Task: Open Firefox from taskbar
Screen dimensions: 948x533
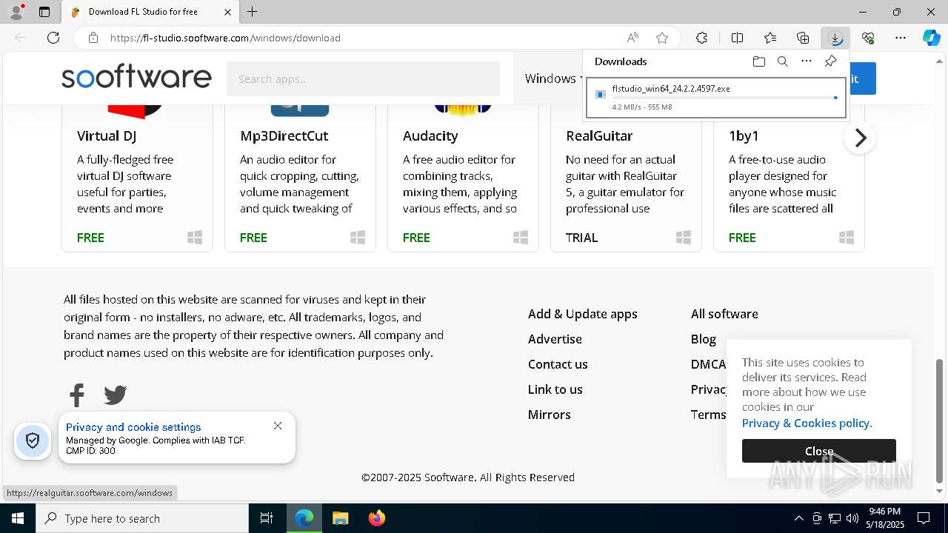Action: click(376, 518)
